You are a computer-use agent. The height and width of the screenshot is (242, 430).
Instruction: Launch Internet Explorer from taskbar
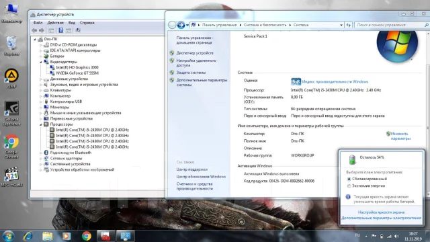(28, 236)
